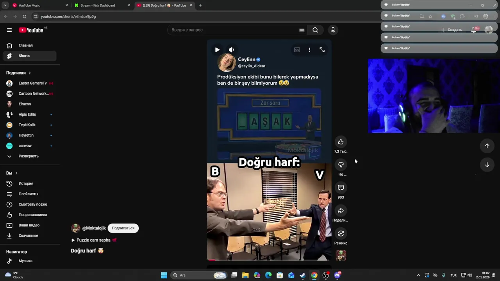500x281 pixels.
Task: Open File Explorer from taskbar
Action: pyautogui.click(x=245, y=275)
